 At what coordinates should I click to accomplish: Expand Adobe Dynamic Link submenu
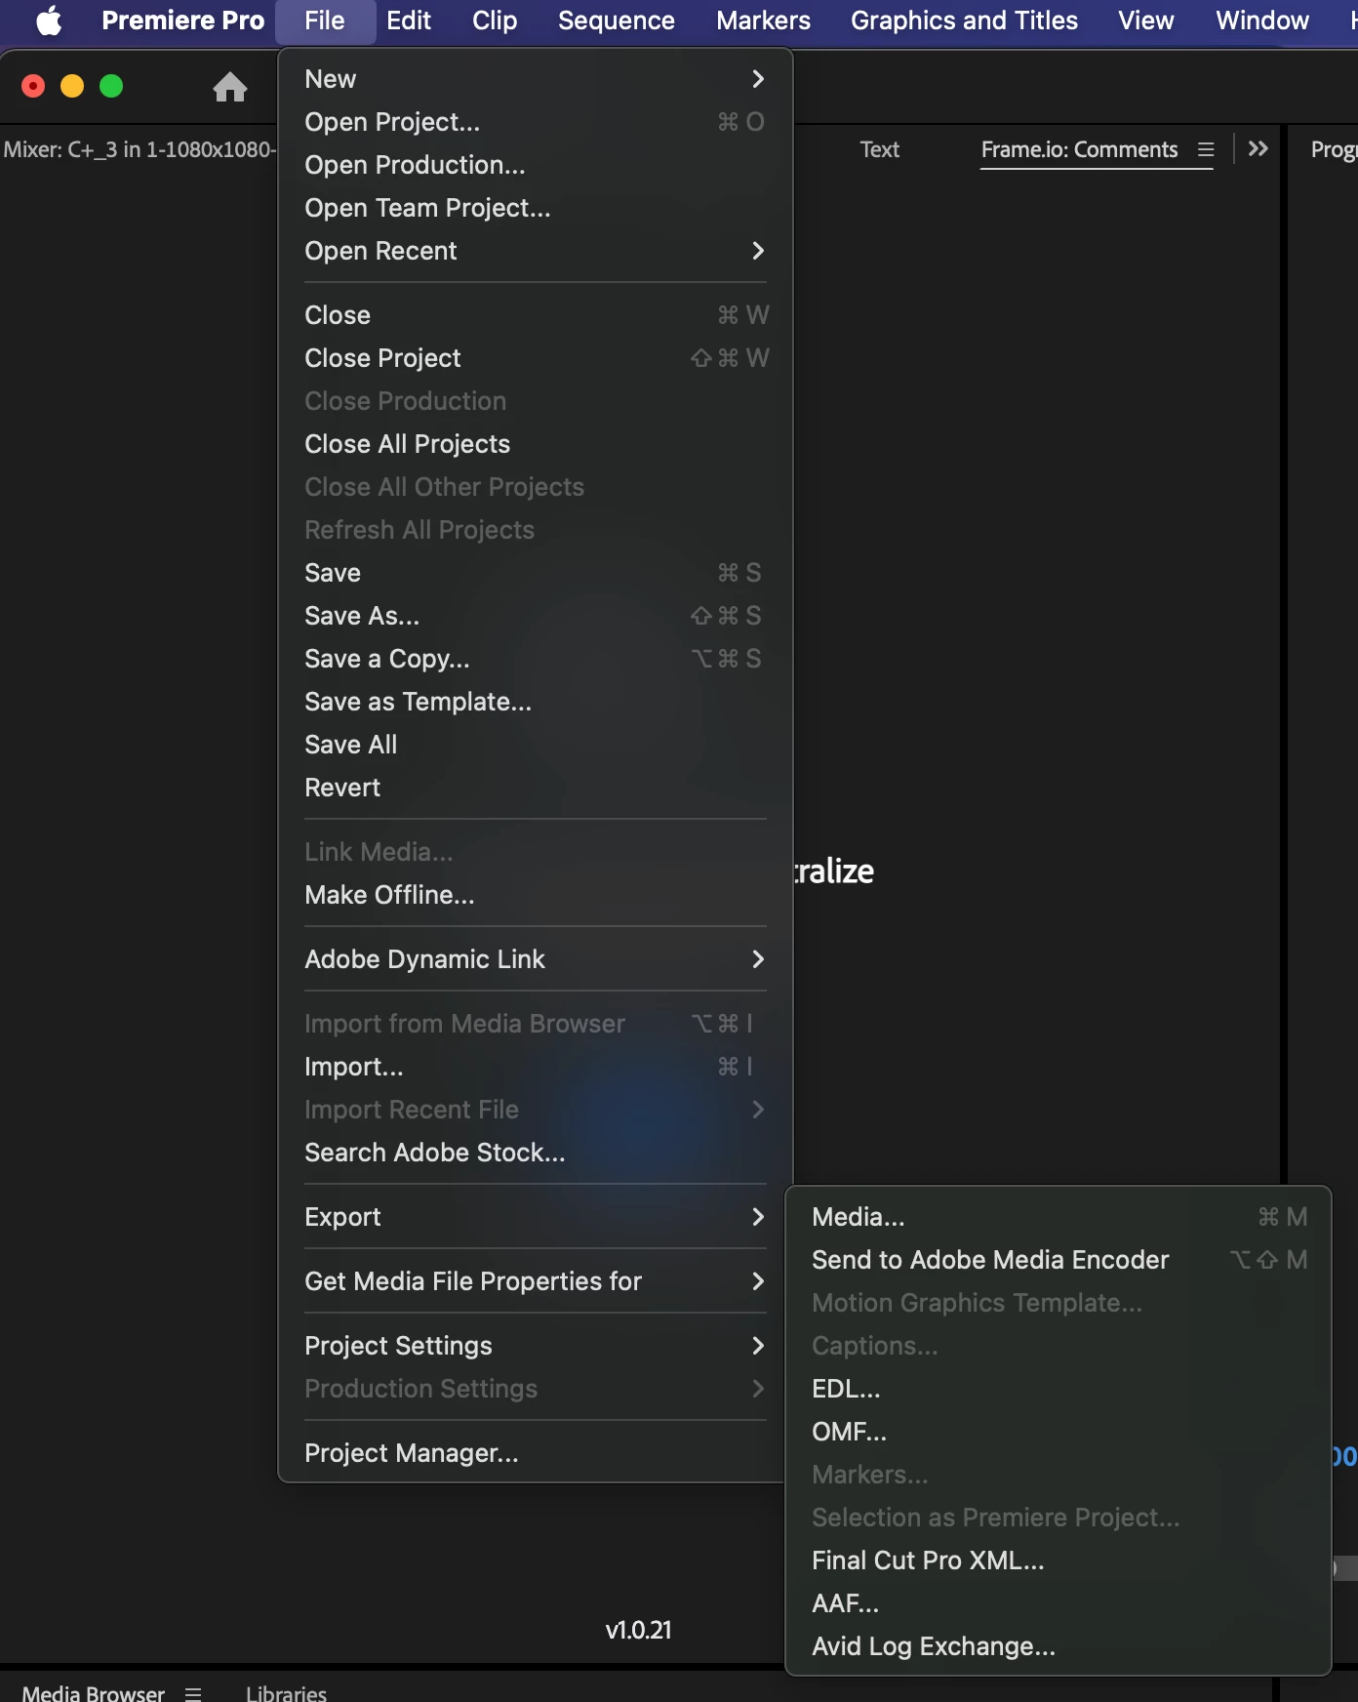click(x=535, y=959)
